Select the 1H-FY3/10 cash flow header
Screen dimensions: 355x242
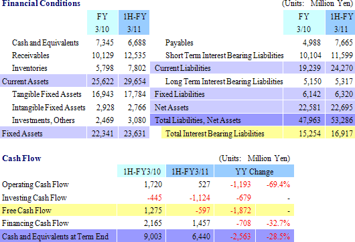coord(142,171)
